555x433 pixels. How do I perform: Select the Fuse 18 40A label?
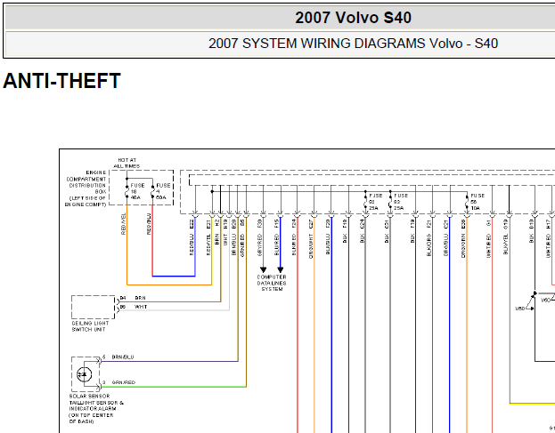[x=137, y=191]
